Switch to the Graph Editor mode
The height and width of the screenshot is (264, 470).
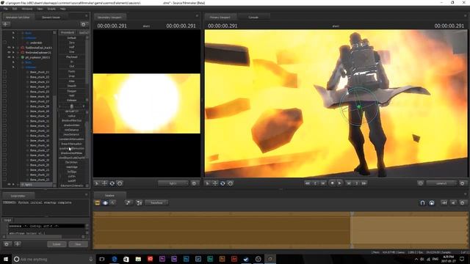coord(112,203)
